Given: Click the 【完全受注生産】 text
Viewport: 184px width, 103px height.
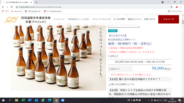Looking at the screenshot, I should click(118, 35).
